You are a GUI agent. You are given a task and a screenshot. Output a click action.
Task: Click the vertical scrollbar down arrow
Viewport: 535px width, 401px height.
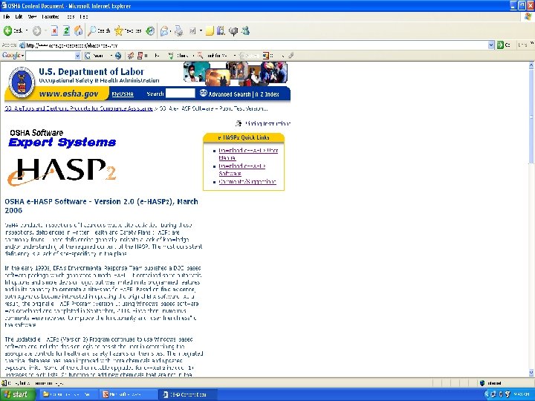[531, 372]
